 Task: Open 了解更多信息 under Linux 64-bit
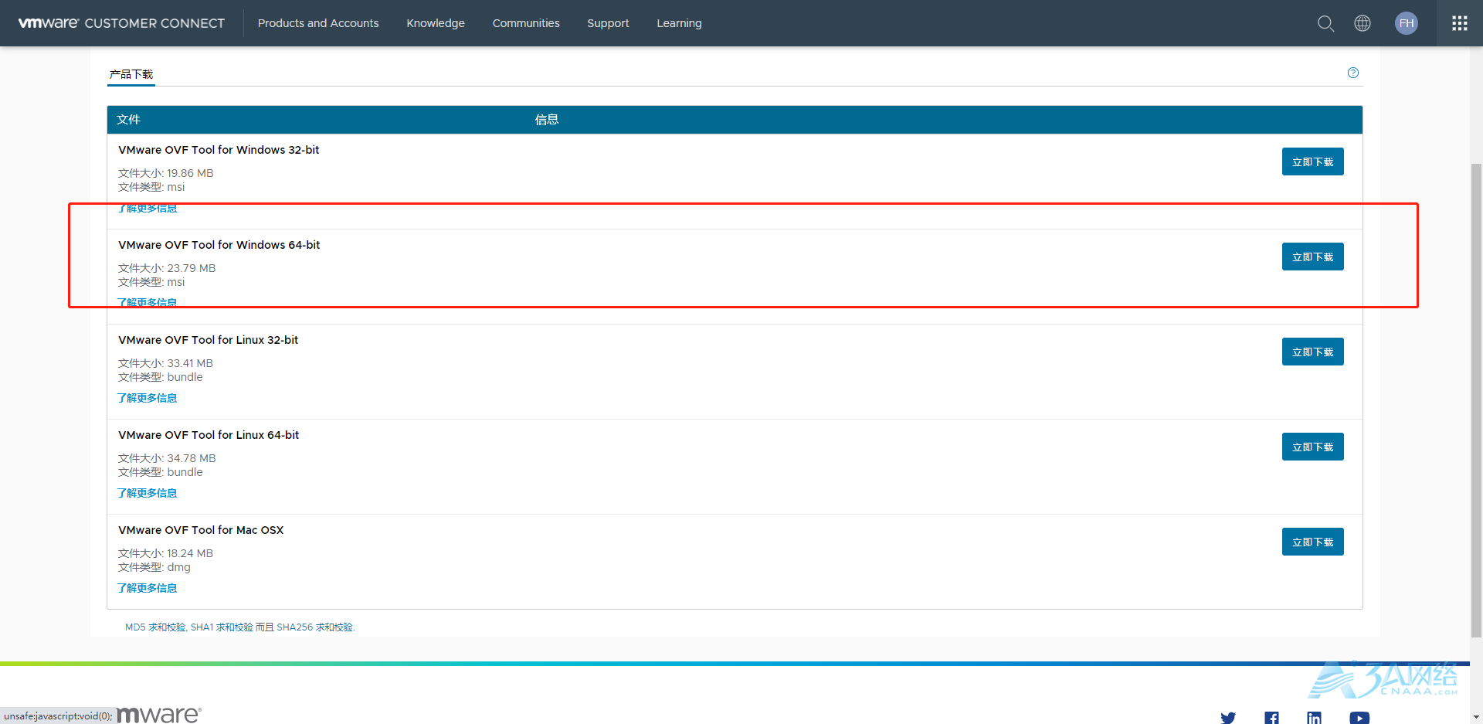point(147,493)
